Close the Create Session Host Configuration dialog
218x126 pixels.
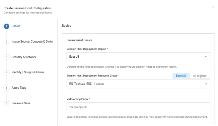pos(213,7)
